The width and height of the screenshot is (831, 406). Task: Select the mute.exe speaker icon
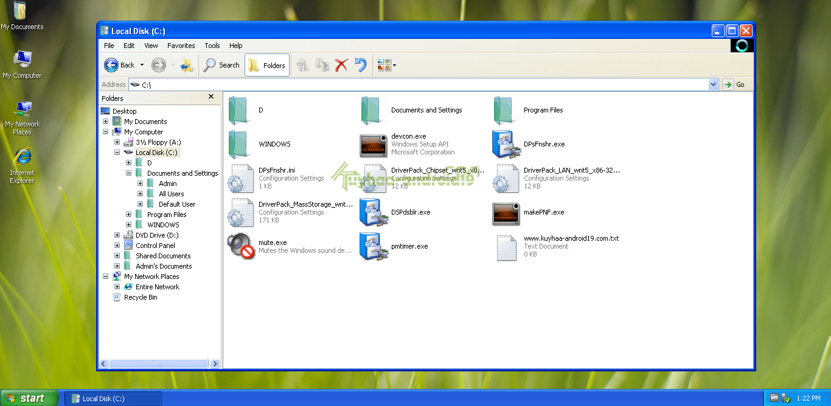(240, 247)
